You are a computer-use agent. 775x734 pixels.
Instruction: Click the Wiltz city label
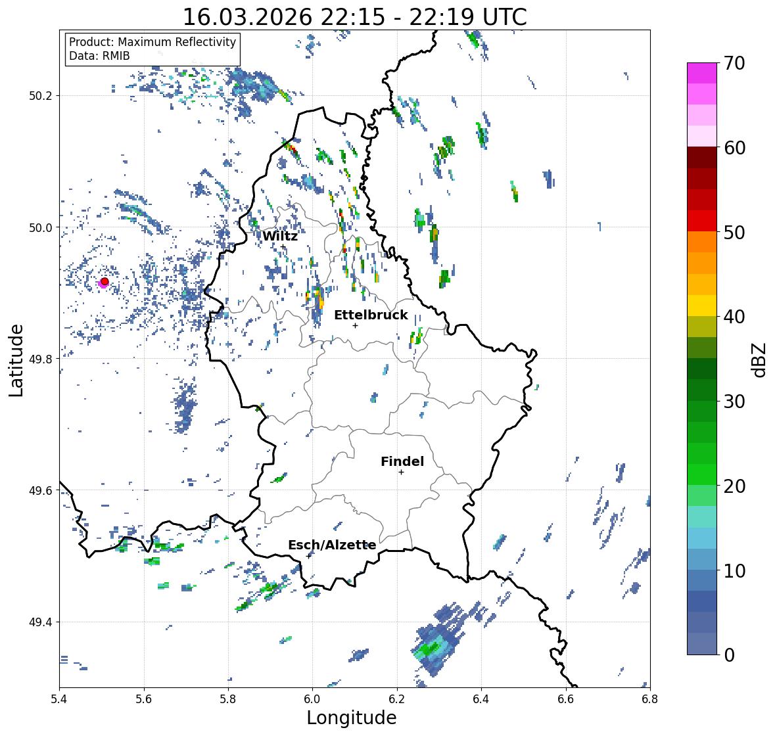(x=280, y=236)
